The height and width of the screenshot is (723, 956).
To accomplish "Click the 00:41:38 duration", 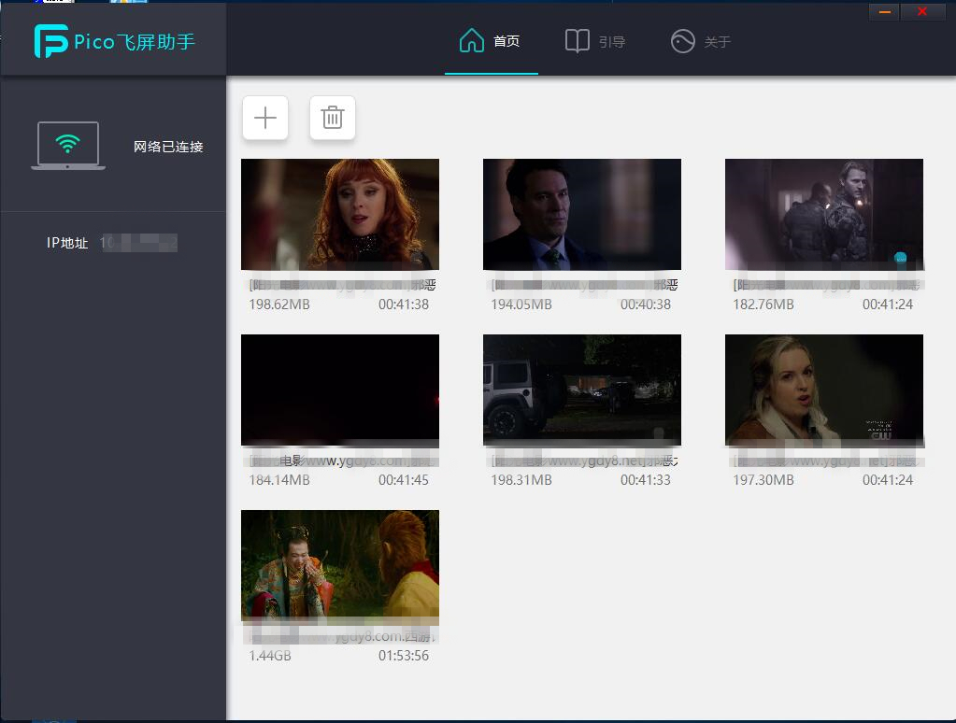I will 404,305.
